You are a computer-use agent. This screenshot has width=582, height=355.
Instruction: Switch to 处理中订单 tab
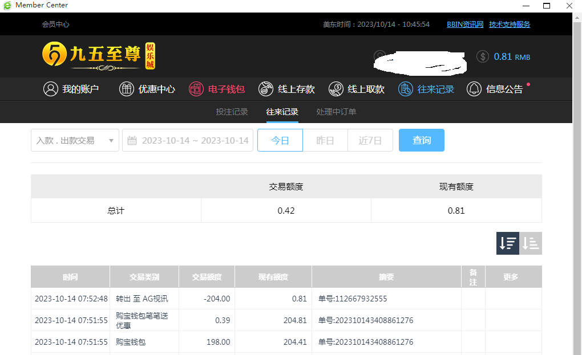point(336,112)
